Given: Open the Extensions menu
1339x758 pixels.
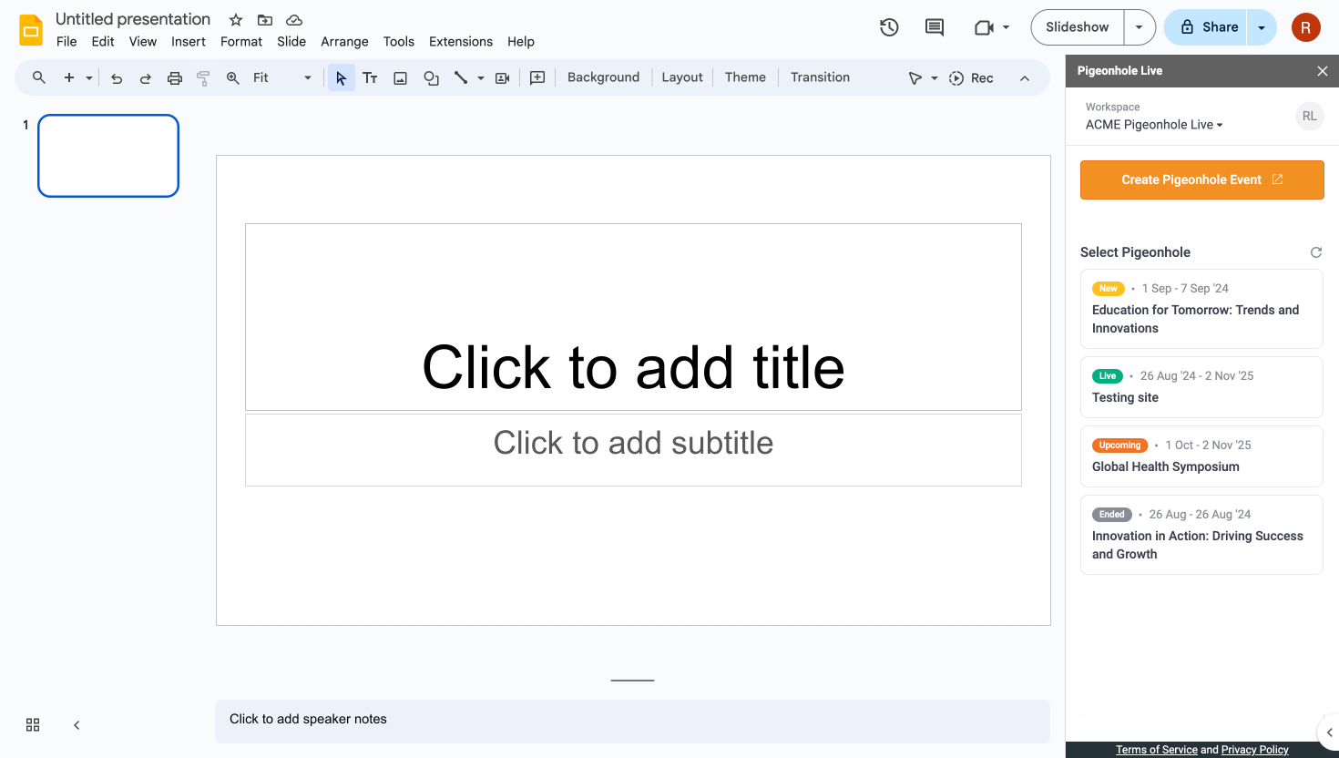Looking at the screenshot, I should coord(461,42).
